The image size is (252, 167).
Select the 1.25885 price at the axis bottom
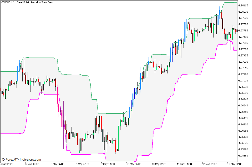[x=244, y=155]
